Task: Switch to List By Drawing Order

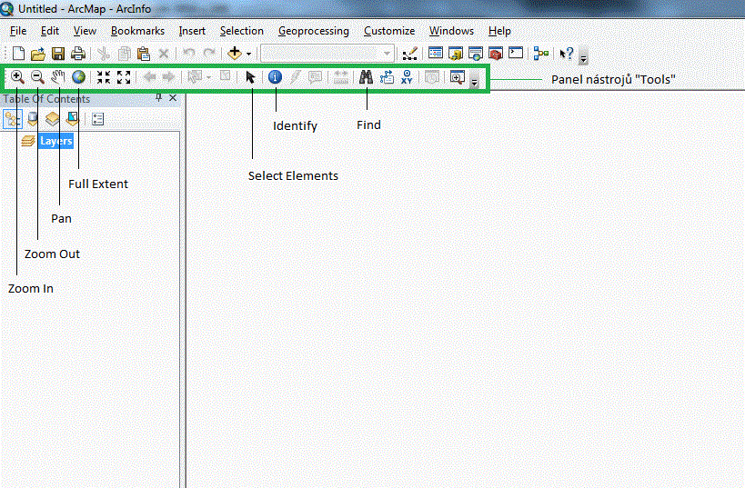Action: 13,119
